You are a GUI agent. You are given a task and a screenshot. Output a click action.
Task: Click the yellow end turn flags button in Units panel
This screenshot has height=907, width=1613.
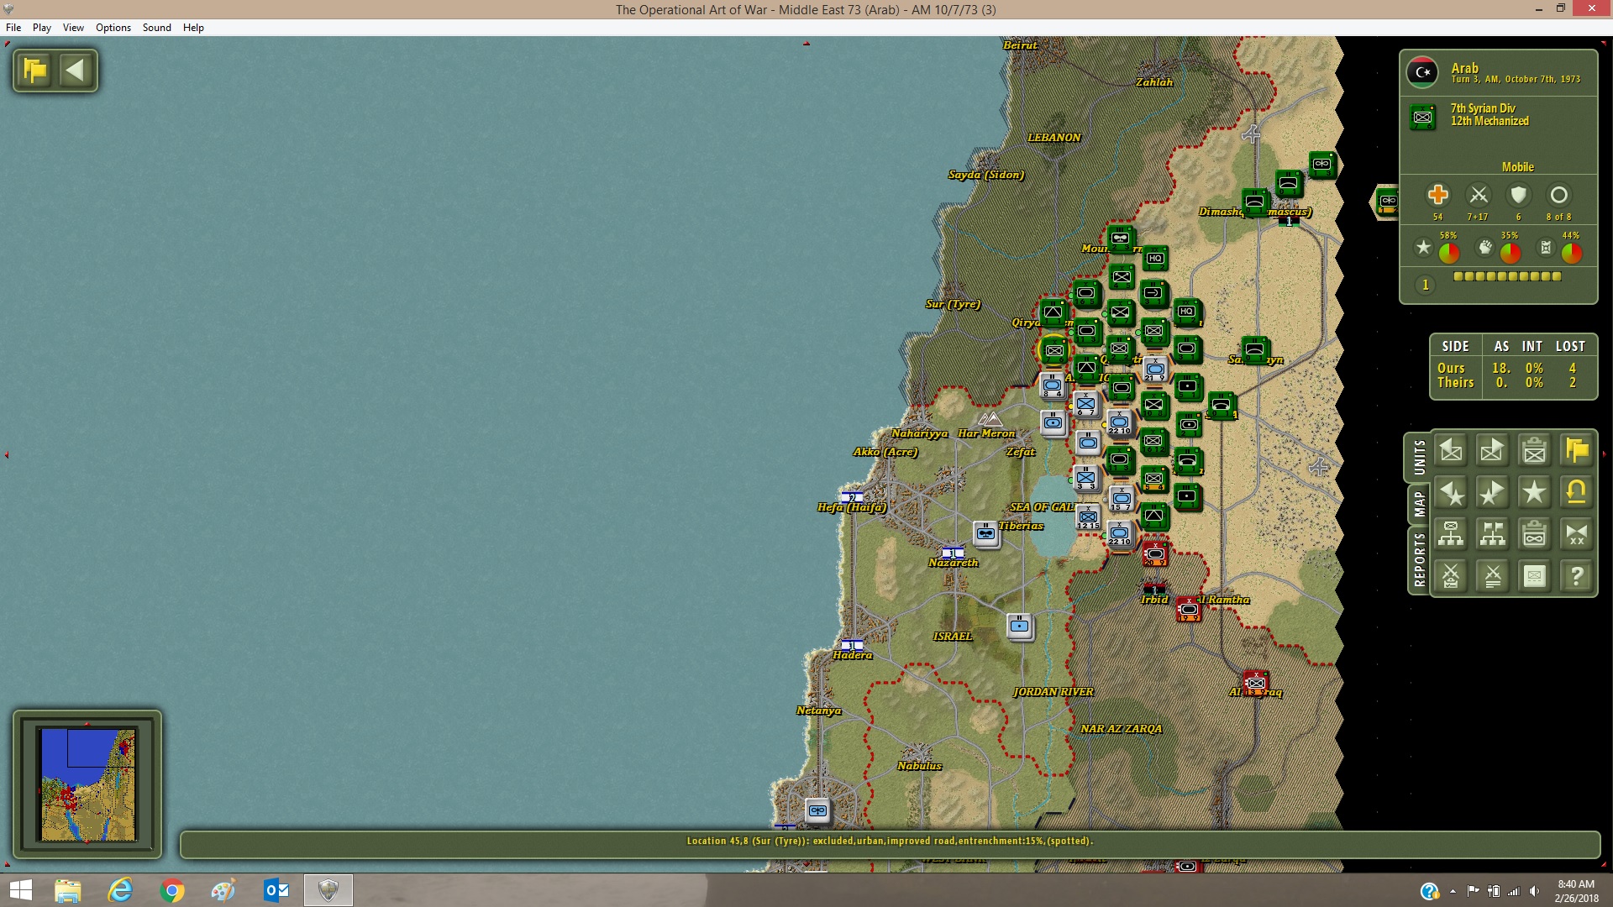(1576, 451)
